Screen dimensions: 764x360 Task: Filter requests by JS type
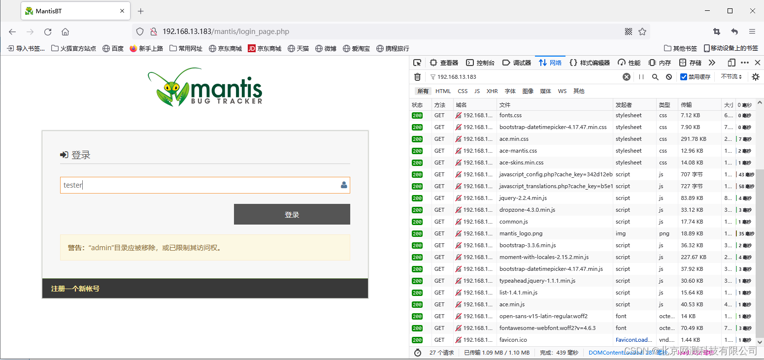(477, 91)
